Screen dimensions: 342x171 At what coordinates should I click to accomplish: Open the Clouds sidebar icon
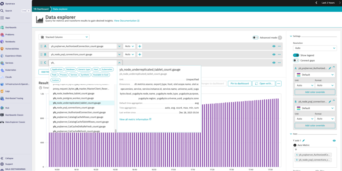point(2,77)
